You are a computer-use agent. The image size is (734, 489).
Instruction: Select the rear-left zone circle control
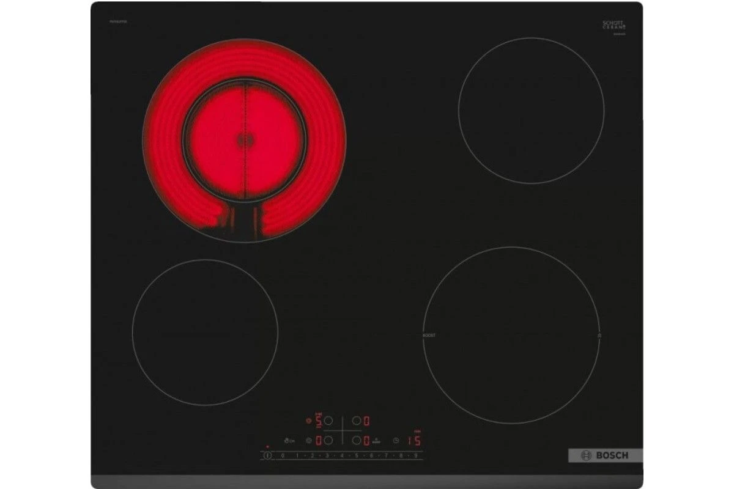click(328, 421)
